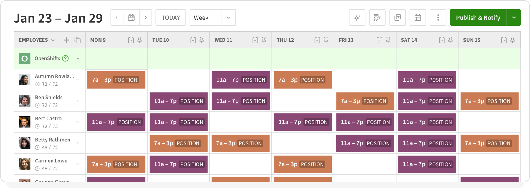Add a new employee with the plus icon
Image resolution: width=530 pixels, height=188 pixels.
[66, 40]
